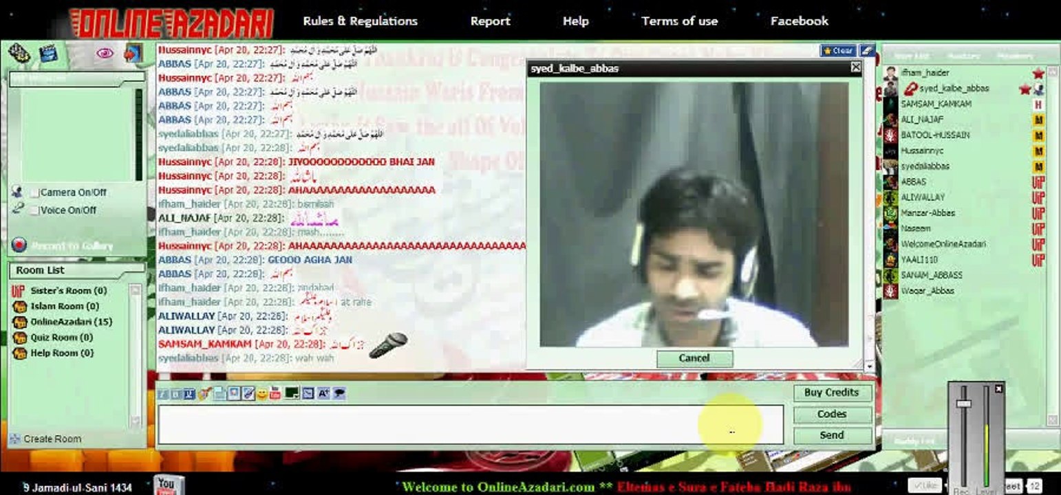Click the pink eye icon
The image size is (1061, 495).
click(x=104, y=52)
